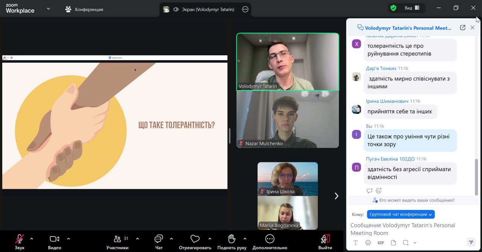The height and width of the screenshot is (252, 482).
Task: Click the Выйти leave meeting button
Action: coord(325,241)
